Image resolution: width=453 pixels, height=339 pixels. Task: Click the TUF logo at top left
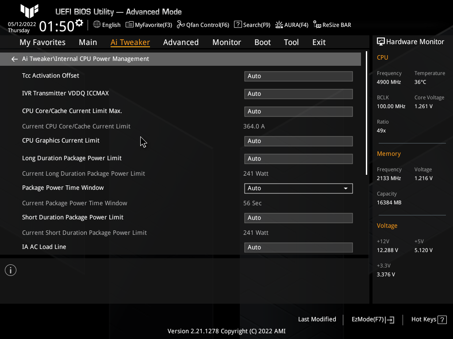[29, 11]
